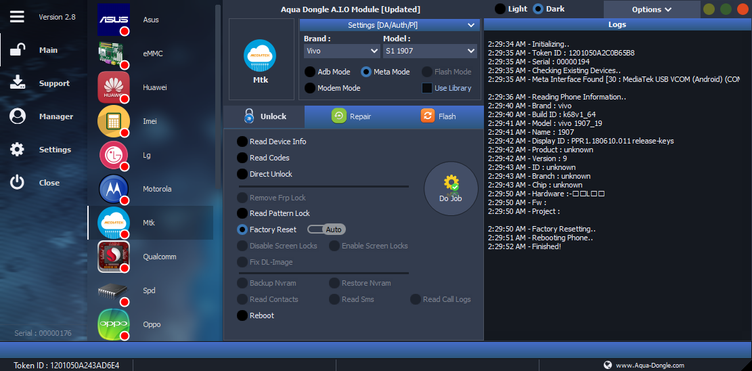This screenshot has height=371, width=752.
Task: Click the Logs panel header
Action: point(617,24)
